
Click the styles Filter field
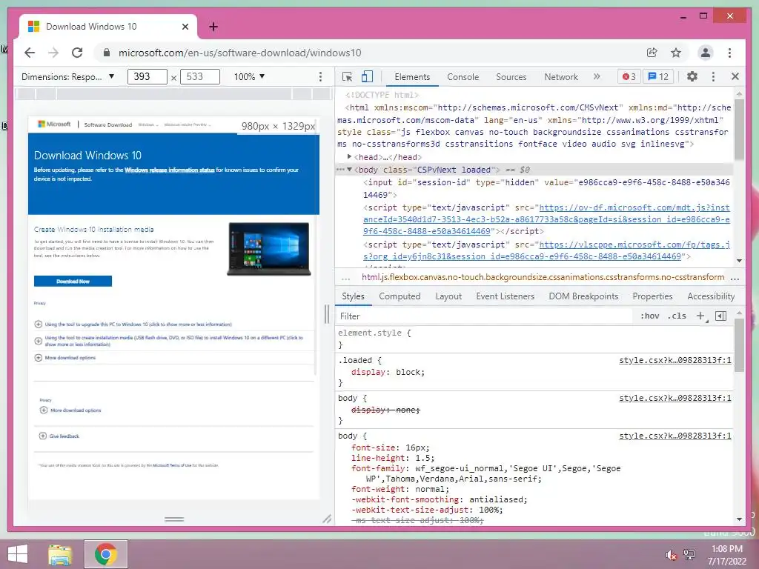pyautogui.click(x=484, y=316)
